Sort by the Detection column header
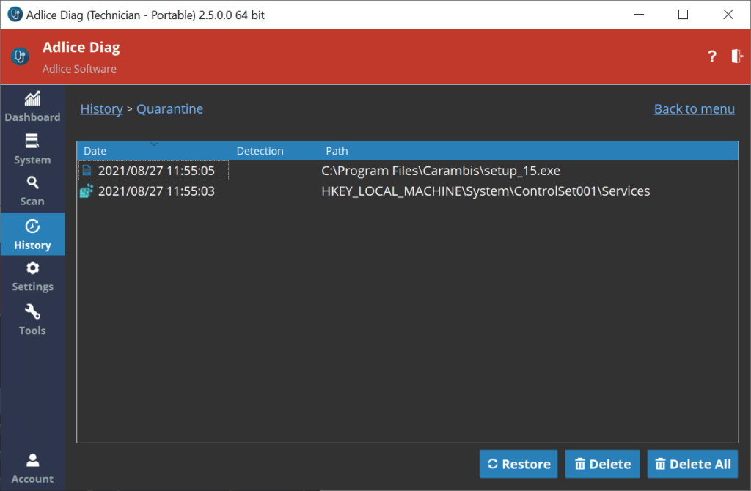This screenshot has height=491, width=751. pyautogui.click(x=260, y=151)
